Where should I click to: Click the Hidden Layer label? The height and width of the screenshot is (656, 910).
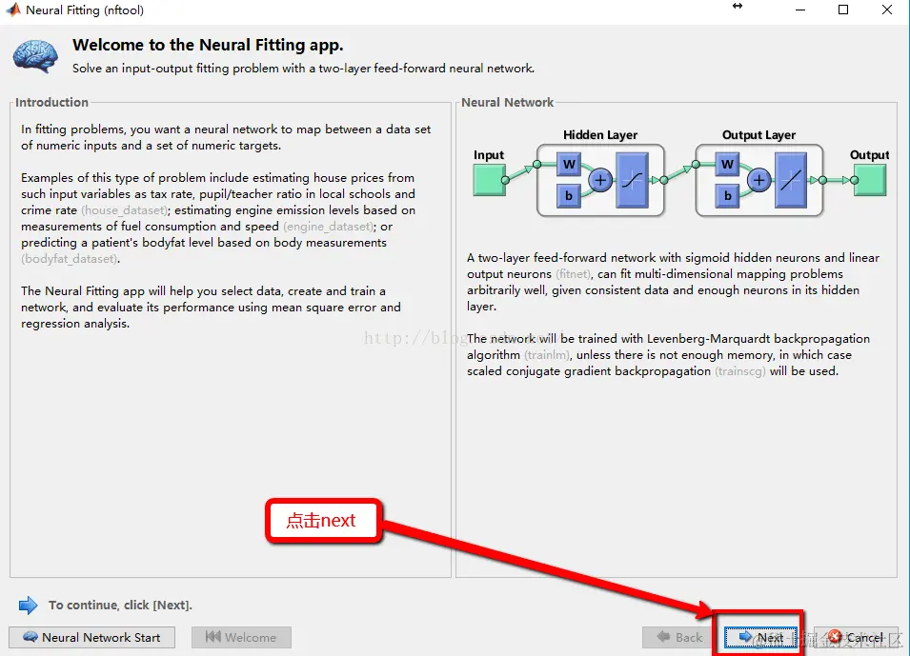(600, 134)
